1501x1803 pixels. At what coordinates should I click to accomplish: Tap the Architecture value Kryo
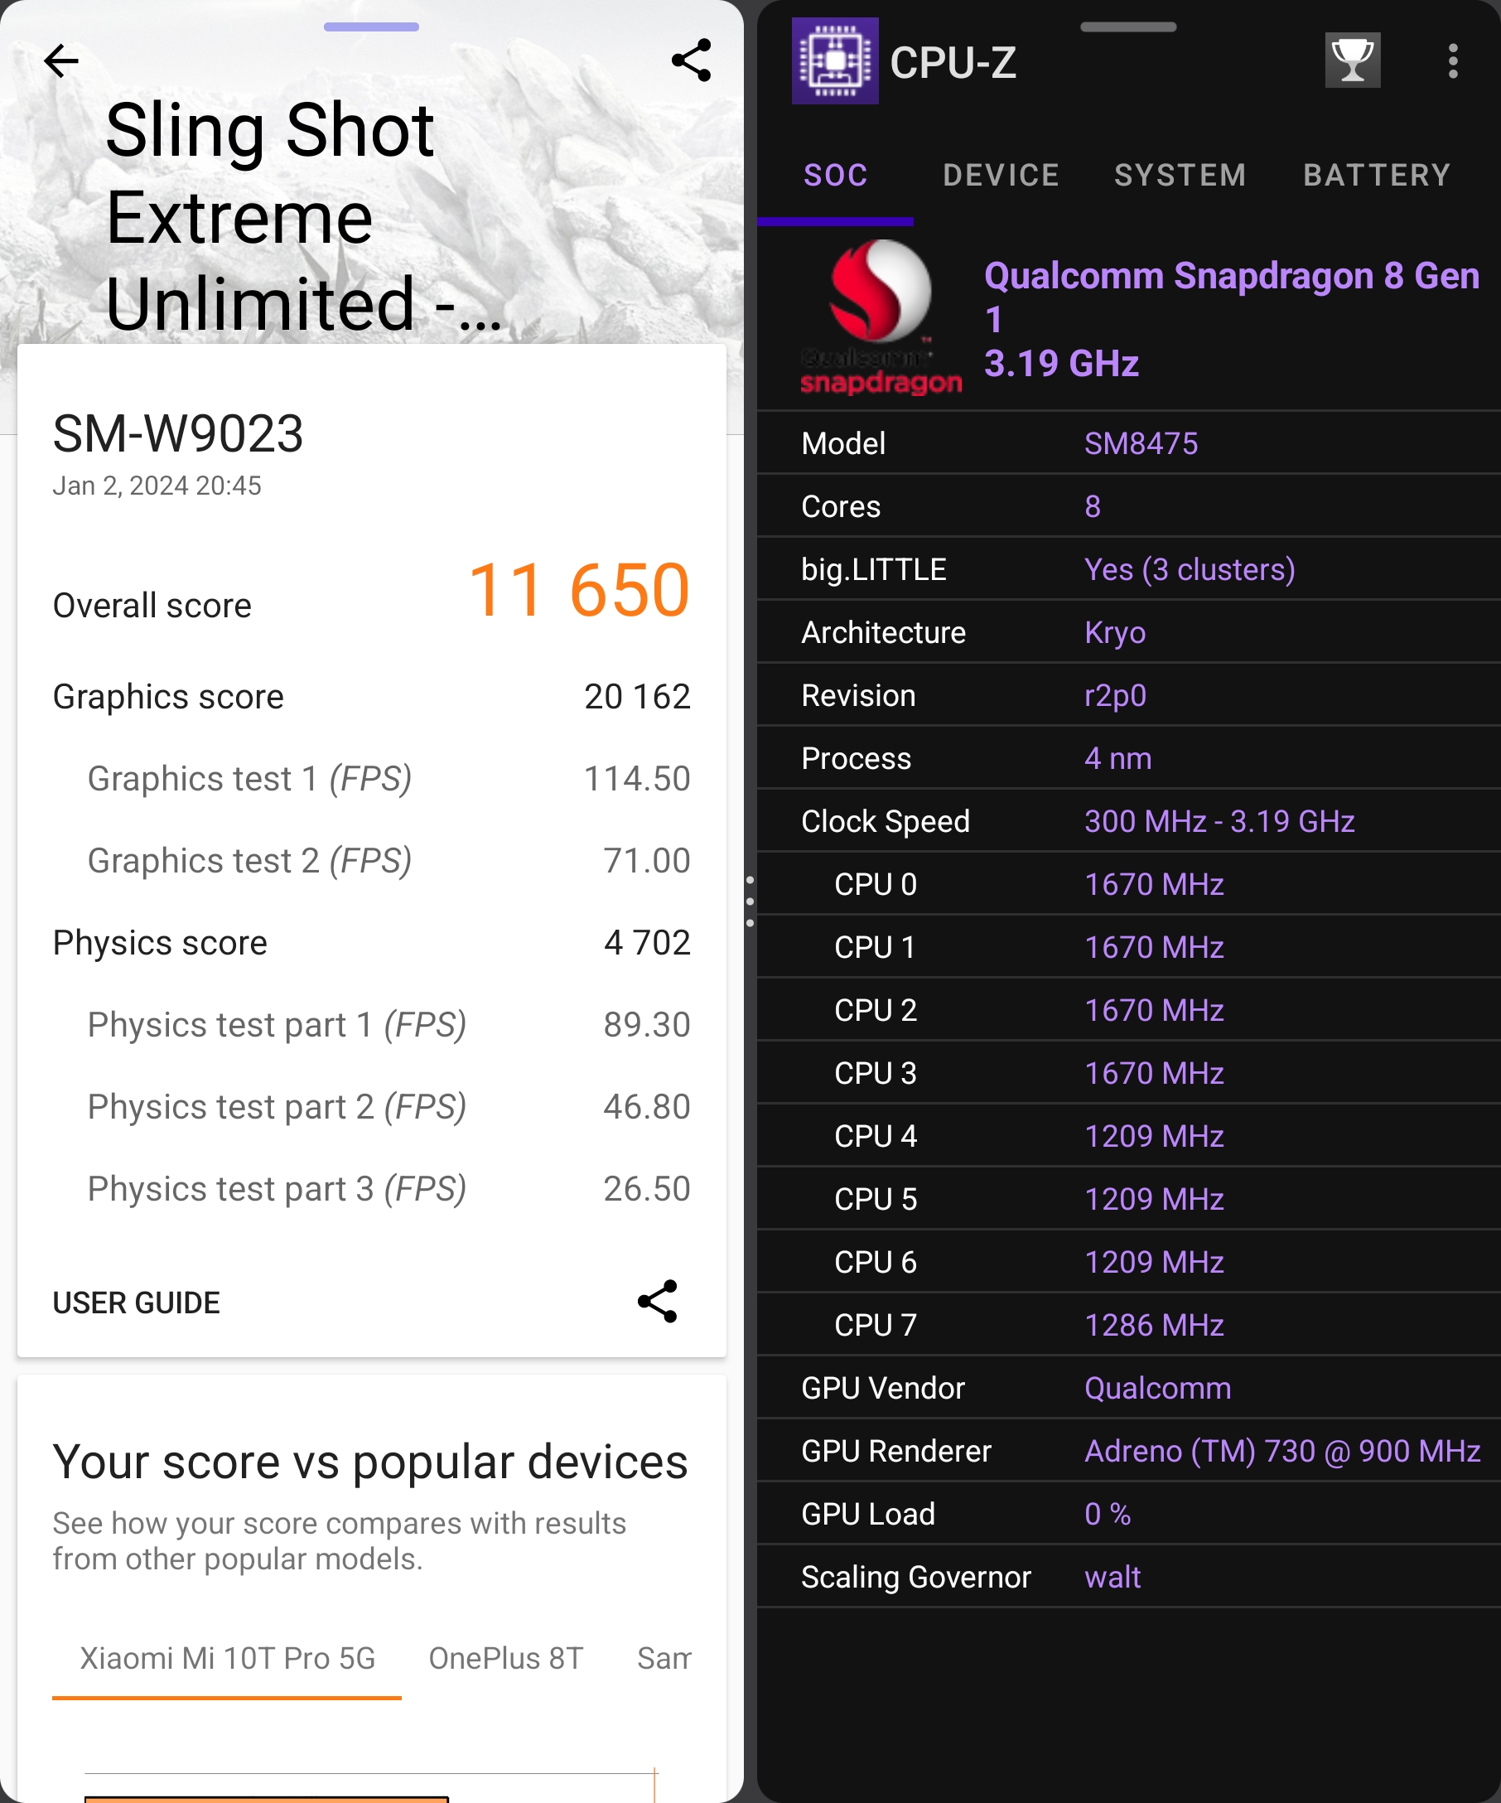tap(1115, 633)
